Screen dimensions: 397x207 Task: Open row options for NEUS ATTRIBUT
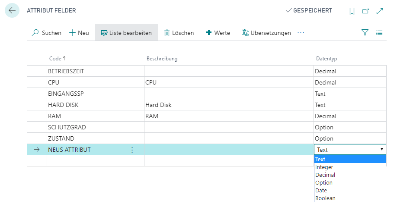tap(132, 150)
